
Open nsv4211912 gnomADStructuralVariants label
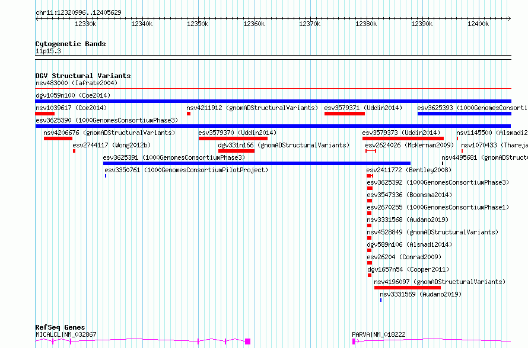click(x=252, y=108)
